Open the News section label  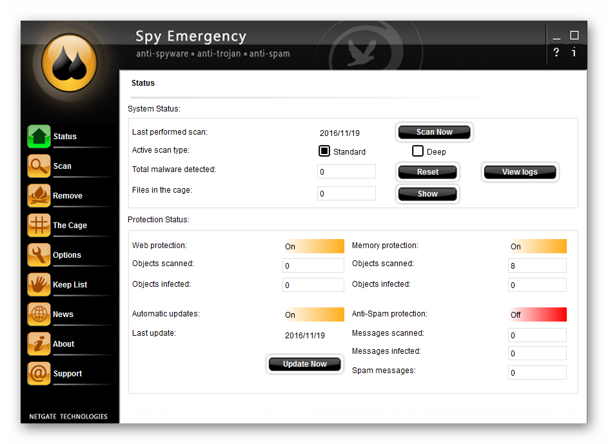point(63,314)
